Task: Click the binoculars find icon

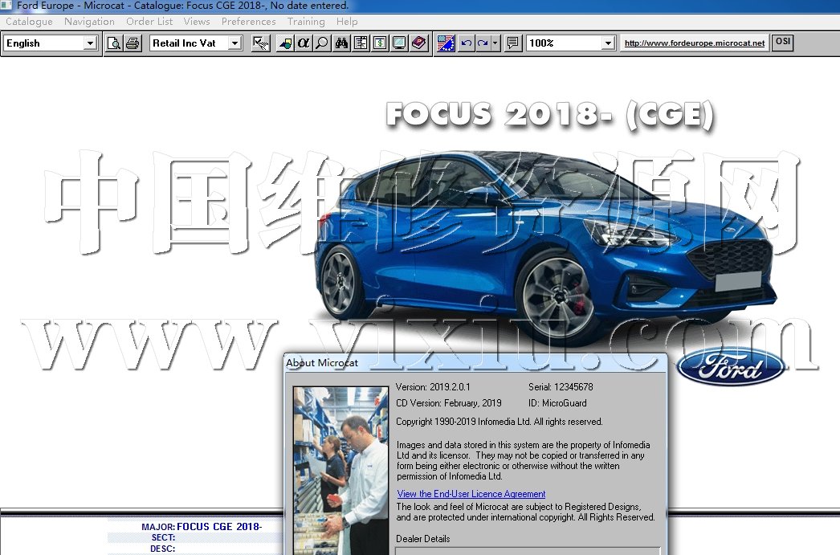Action: 341,43
